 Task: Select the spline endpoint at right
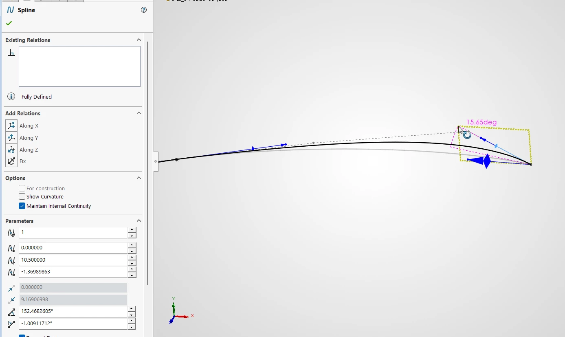(531, 165)
